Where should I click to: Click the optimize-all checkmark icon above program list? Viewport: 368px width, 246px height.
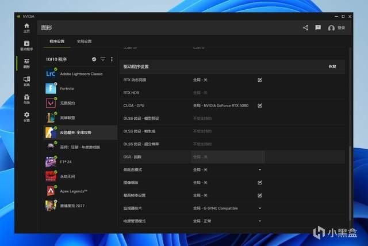click(94, 59)
